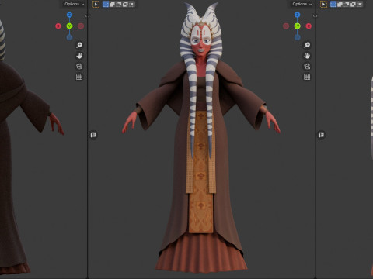
Task: Choose the Subtract Selection mode in the middle viewport
Action: (119, 4)
